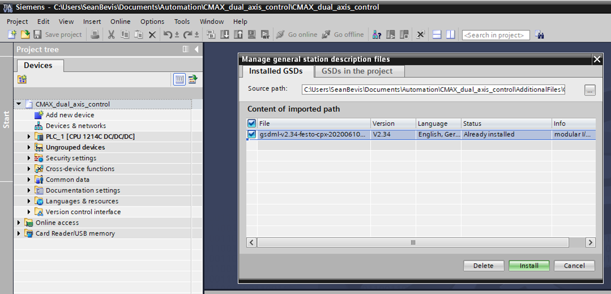Click the Stop CPU icon
Image resolution: width=611 pixels, height=294 pixels.
coord(404,34)
